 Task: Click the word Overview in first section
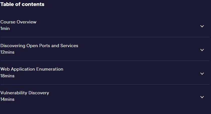pyautogui.click(x=27, y=22)
